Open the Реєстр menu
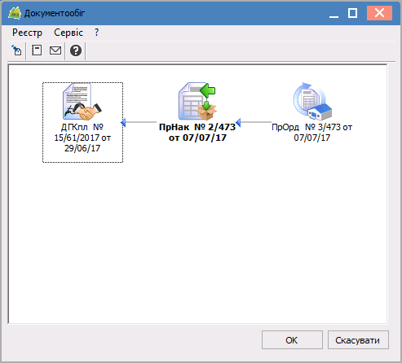The height and width of the screenshot is (363, 402). pyautogui.click(x=27, y=33)
